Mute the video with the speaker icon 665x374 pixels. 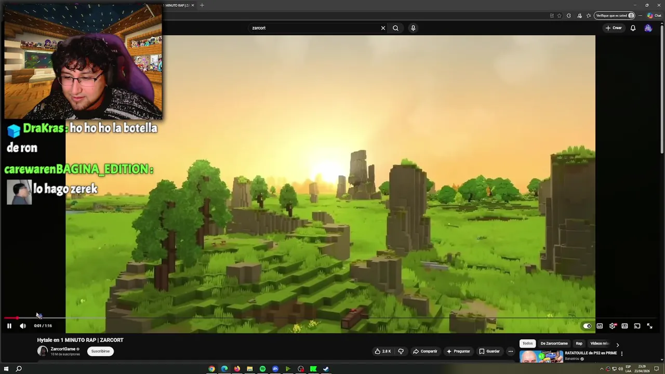tap(23, 326)
